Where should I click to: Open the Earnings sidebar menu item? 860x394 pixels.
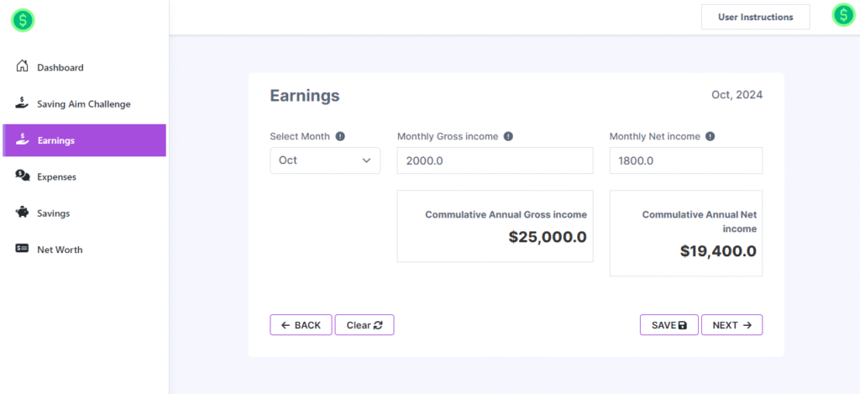[x=84, y=140]
